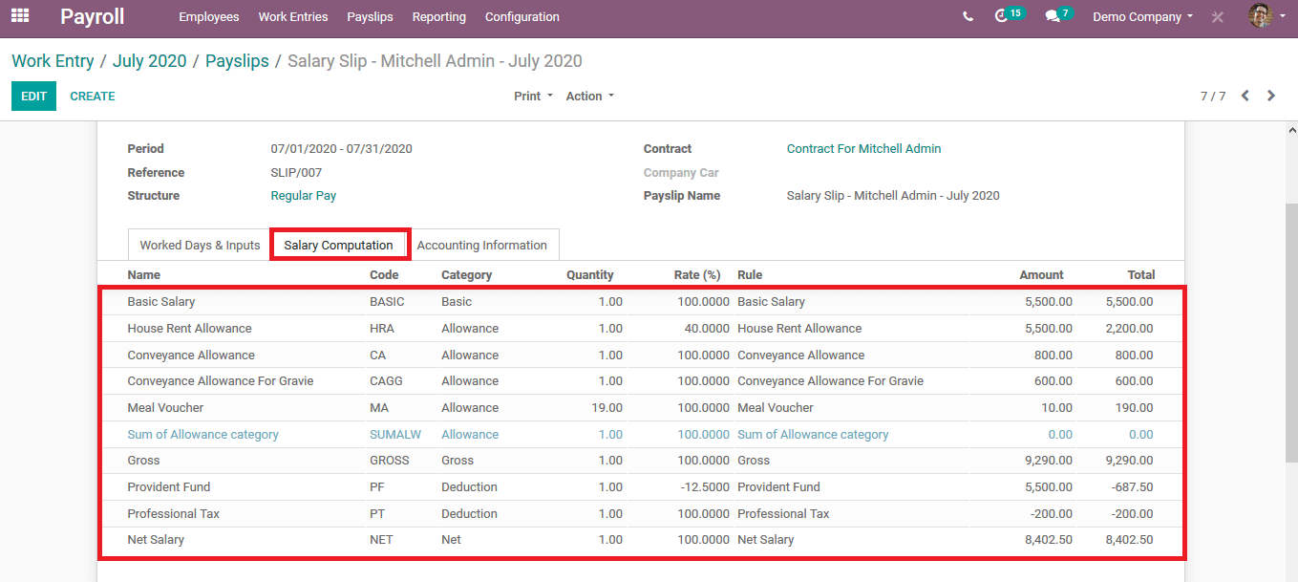
Task: Select the House Rent Allowance name cell
Action: (190, 329)
